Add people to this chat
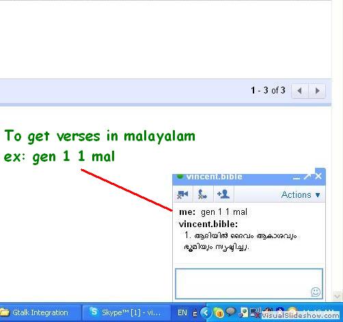Screen dimensions: 343x322 click(x=223, y=194)
